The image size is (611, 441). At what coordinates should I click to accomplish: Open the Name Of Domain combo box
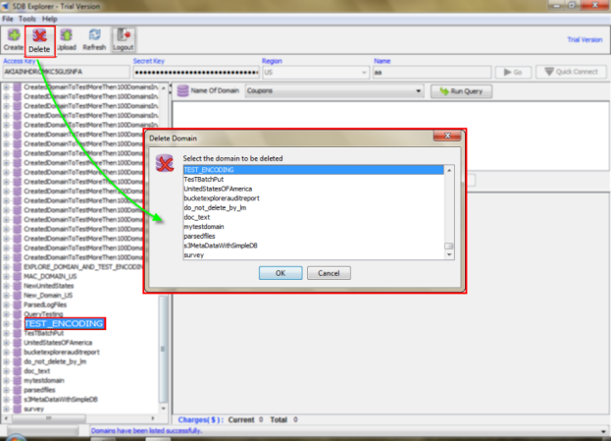tap(334, 91)
